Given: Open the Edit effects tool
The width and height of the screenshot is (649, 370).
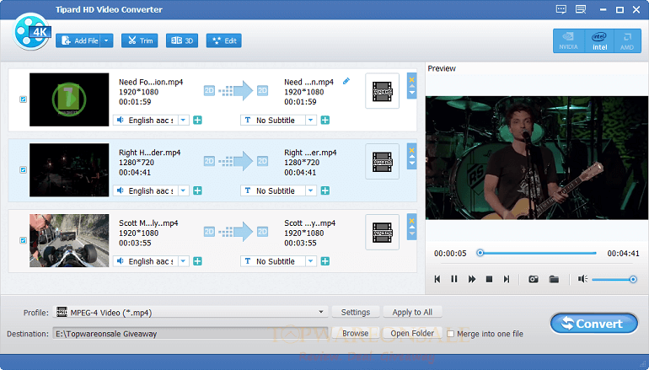Looking at the screenshot, I should pyautogui.click(x=224, y=40).
